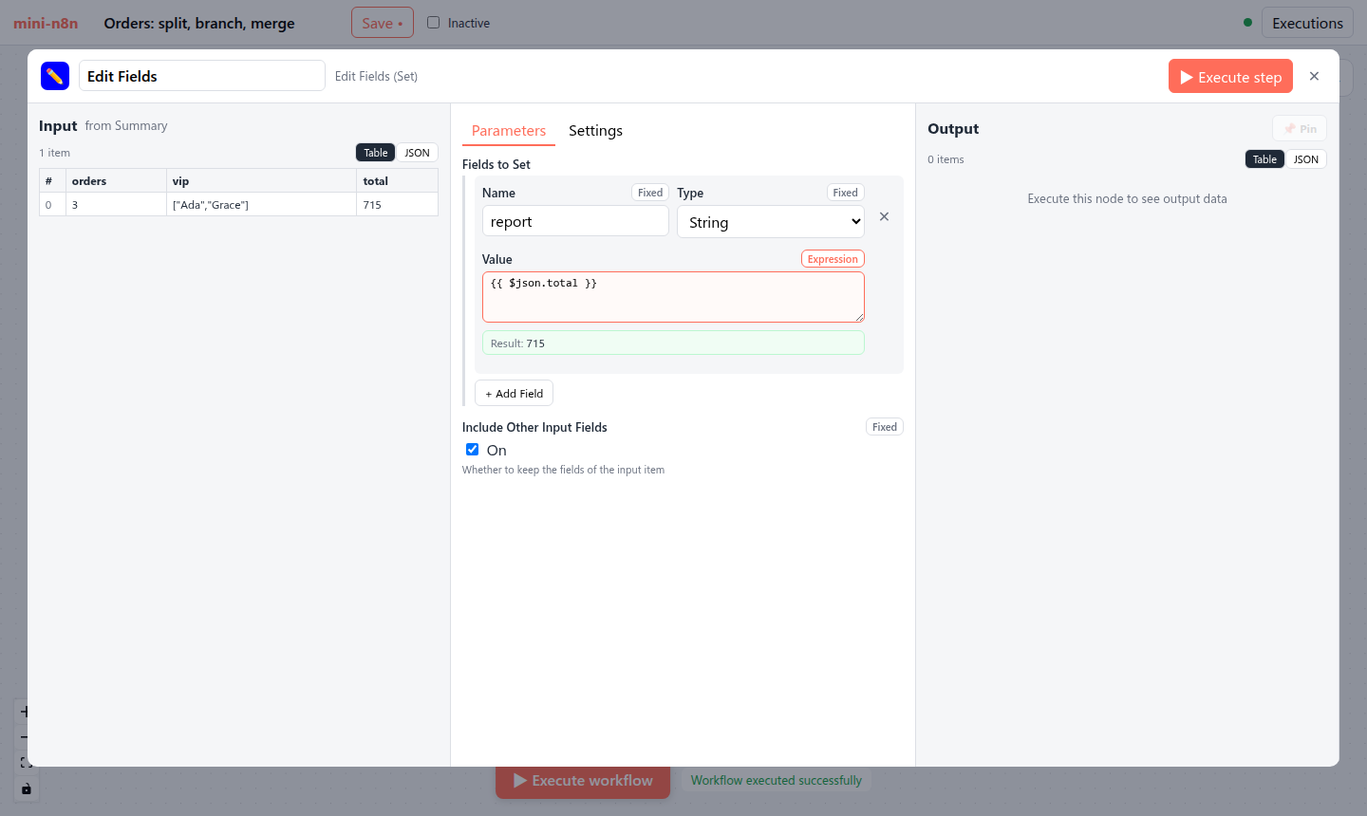Viewport: 1367px width, 816px height.
Task: Switch Value mode to Expression toggle
Action: (x=833, y=259)
